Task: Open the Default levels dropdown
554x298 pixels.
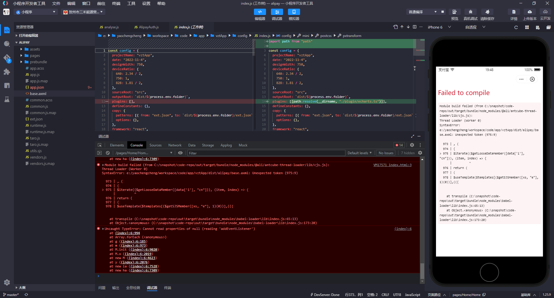Action: [360, 153]
